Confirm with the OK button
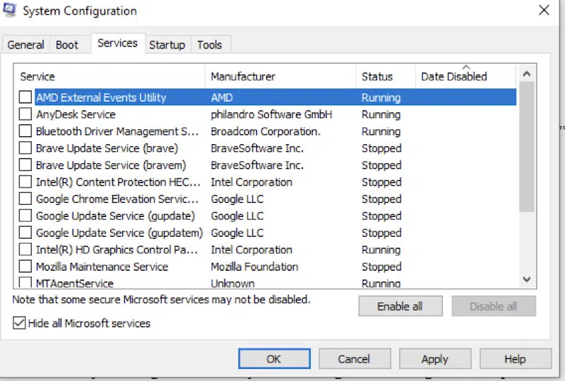The width and height of the screenshot is (565, 381). tap(273, 359)
